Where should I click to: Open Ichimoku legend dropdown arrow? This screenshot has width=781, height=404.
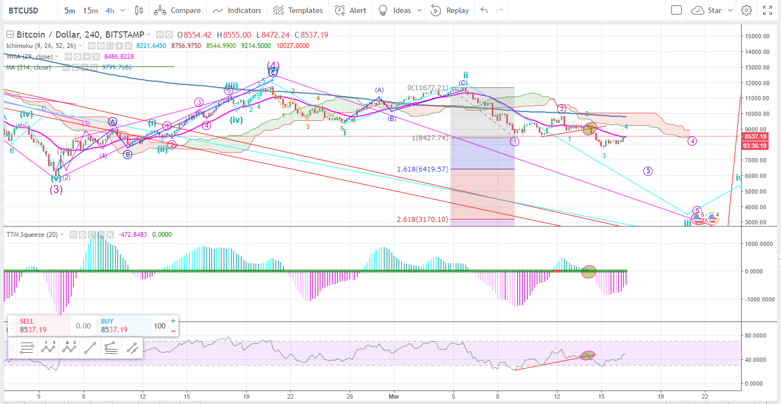pos(80,46)
